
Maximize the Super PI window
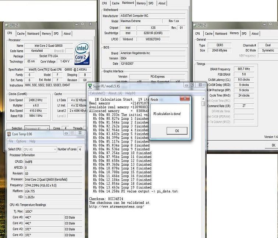point(192,85)
